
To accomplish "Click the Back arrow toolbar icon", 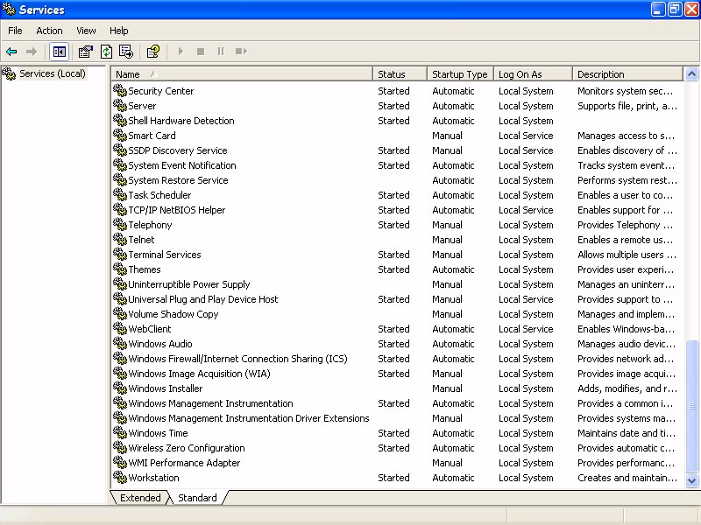I will click(11, 52).
